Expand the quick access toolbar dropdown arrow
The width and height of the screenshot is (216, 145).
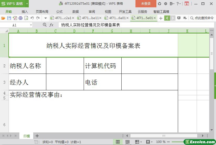46,18
